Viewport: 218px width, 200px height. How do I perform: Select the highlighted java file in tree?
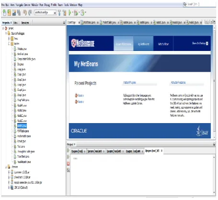(x=22, y=126)
